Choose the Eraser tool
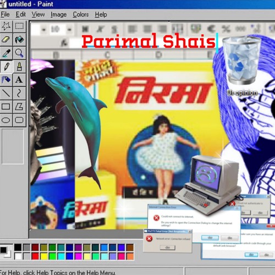 [x=6, y=39]
